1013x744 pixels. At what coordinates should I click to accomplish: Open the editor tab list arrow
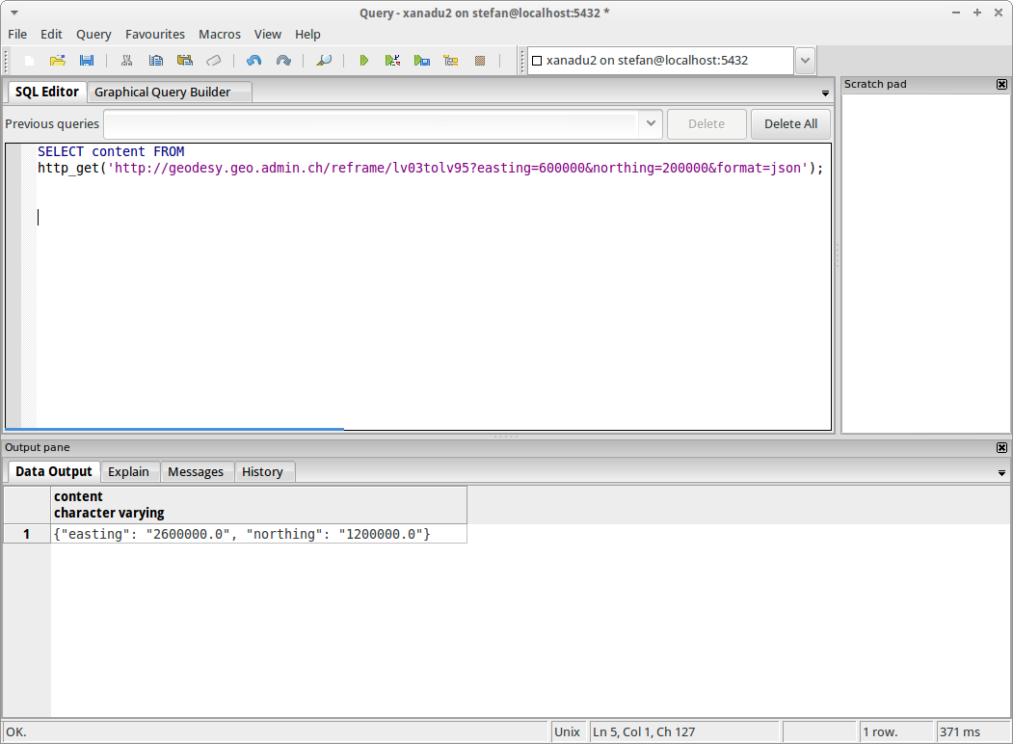(825, 93)
